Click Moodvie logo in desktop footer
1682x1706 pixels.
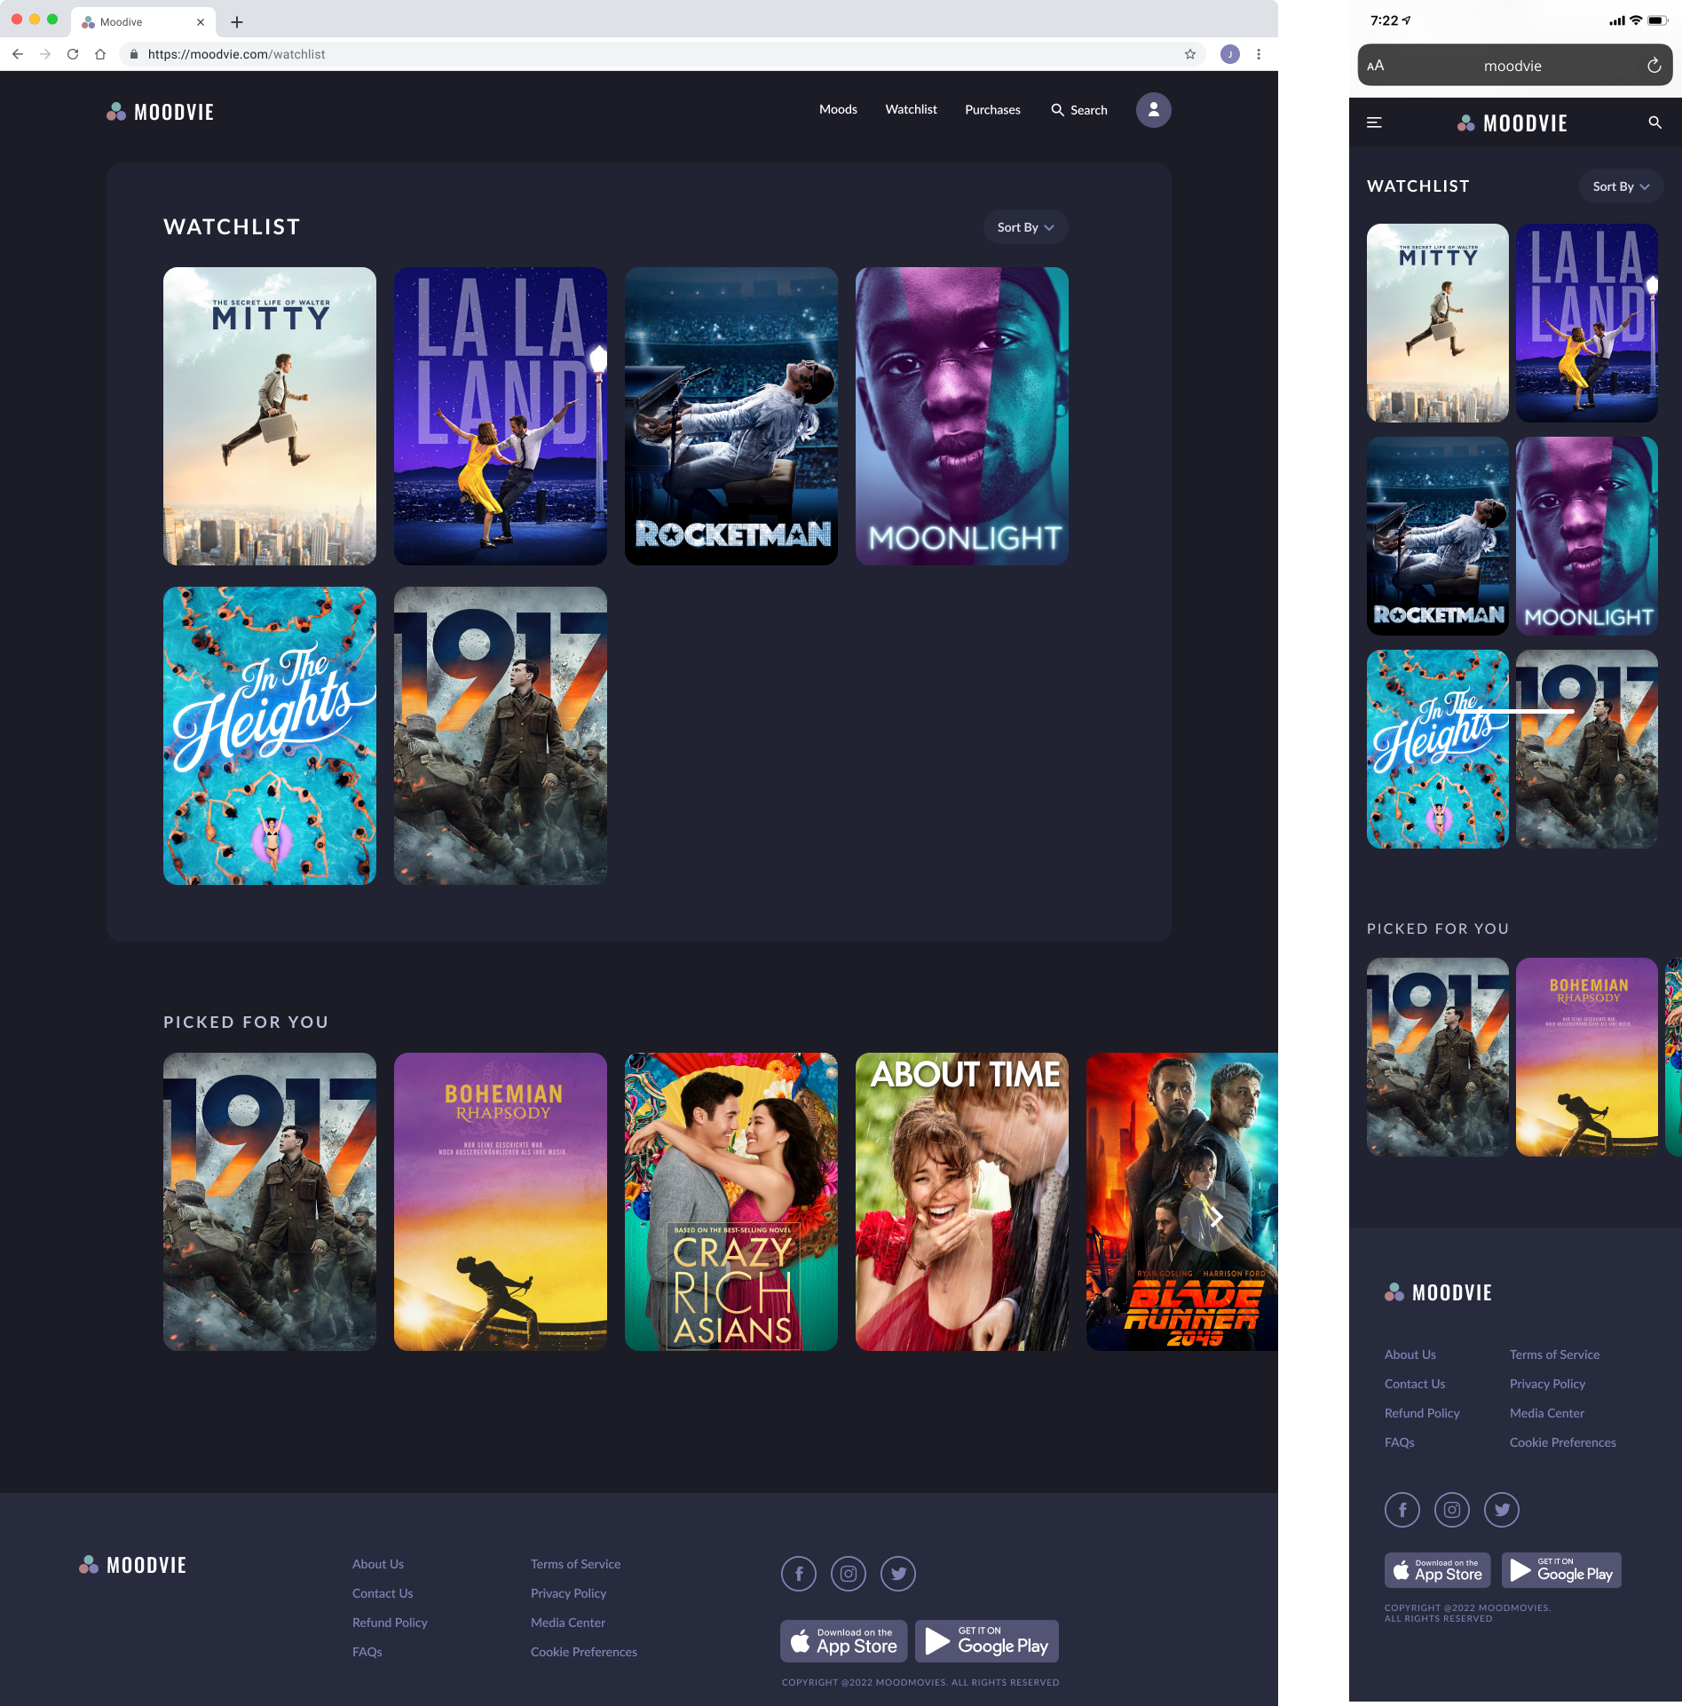133,1565
